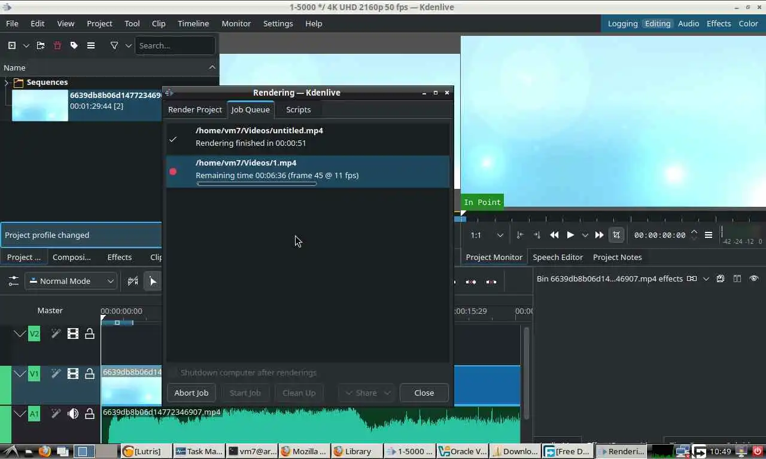Toggle lock on track V2

coord(90,333)
